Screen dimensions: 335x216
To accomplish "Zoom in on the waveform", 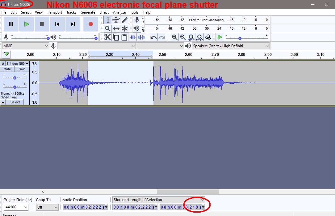I will (174, 37).
